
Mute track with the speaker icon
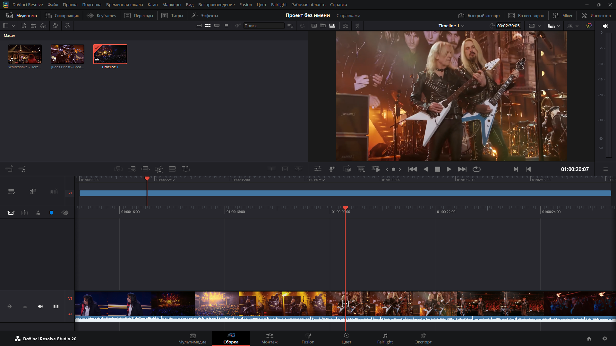(x=40, y=307)
